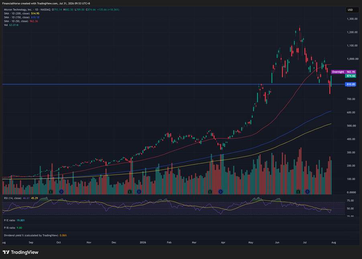Select the Micron Technology, Inc. symbol legend
This screenshot has height=259, width=362.
coord(27,10)
